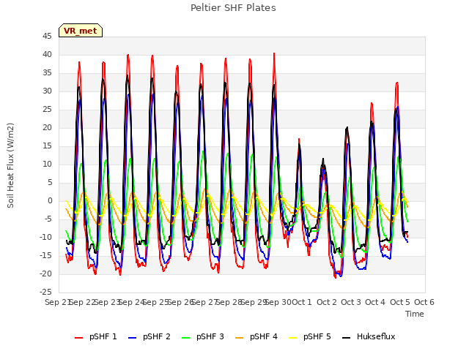The width and height of the screenshot is (469, 351).
Task: Click the VR_met annotation box
Action: tap(81, 31)
